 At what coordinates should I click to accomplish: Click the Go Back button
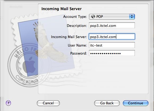tap(107, 103)
